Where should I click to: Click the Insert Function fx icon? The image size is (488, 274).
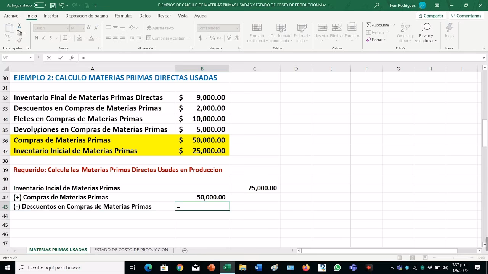point(72,58)
